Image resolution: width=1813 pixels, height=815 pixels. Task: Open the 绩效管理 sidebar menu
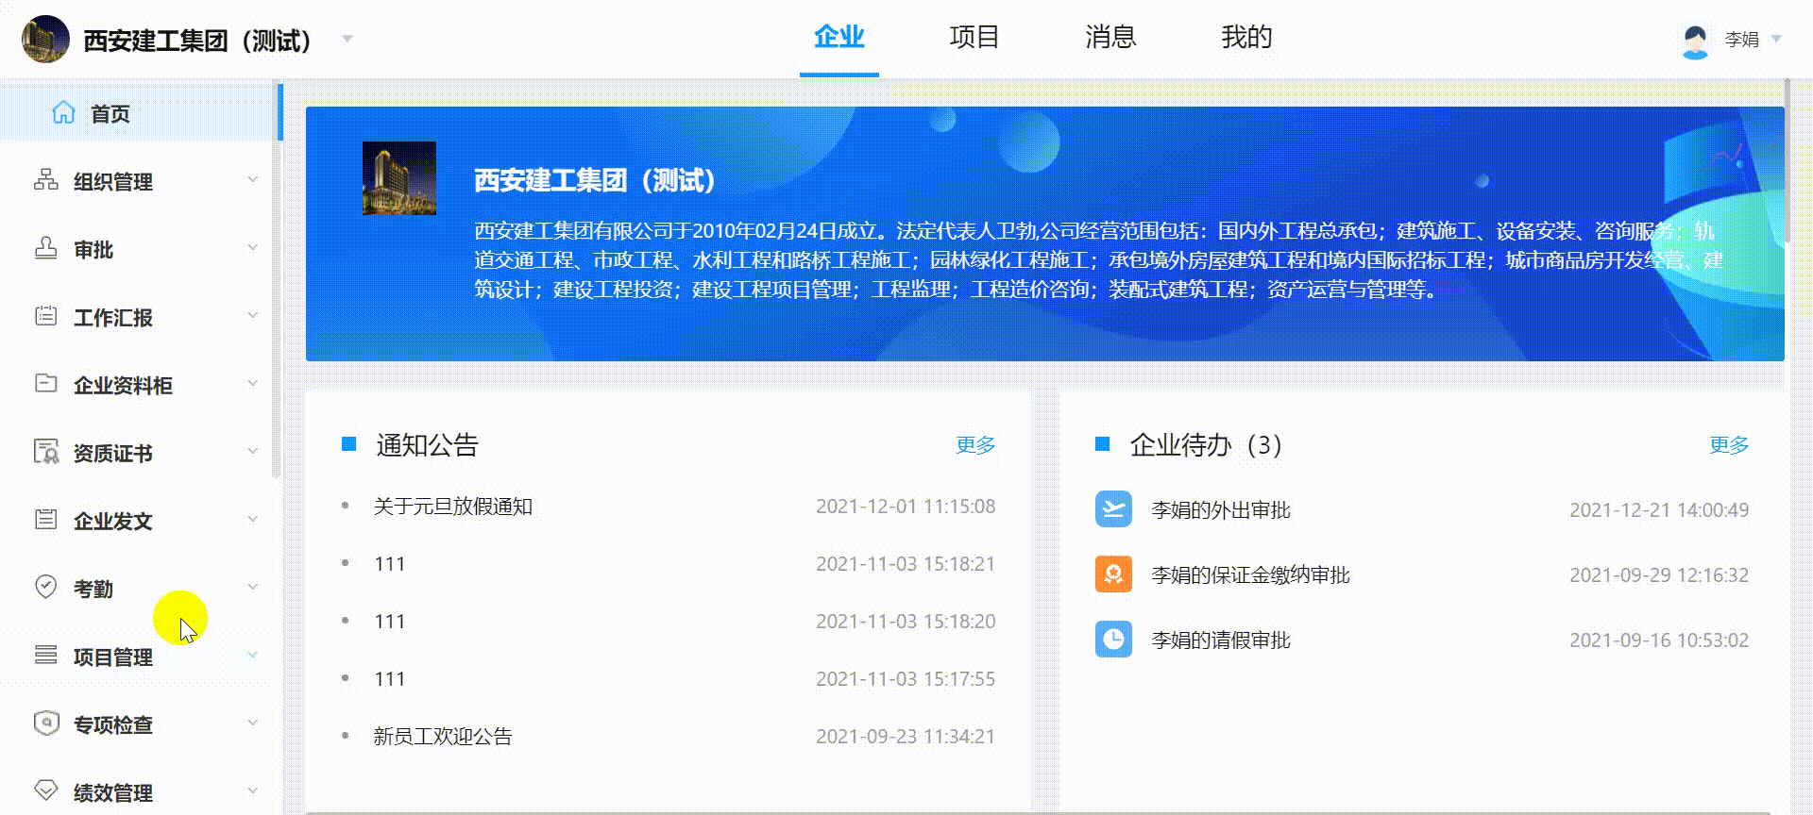[x=138, y=792]
